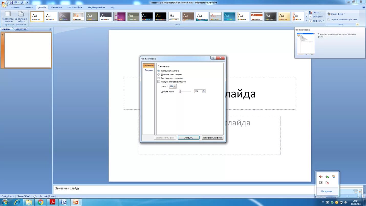Click the Фон group dialog launcher
Image resolution: width=366 pixels, height=206 pixels.
[x=358, y=25]
